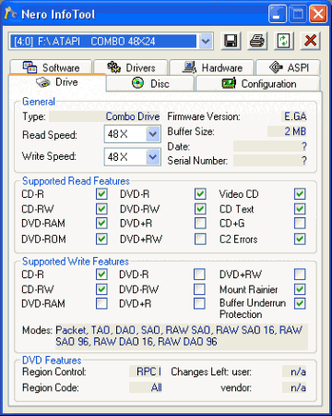Refresh drive information with the green arrows icon
Image resolution: width=332 pixels, height=416 pixels.
283,41
